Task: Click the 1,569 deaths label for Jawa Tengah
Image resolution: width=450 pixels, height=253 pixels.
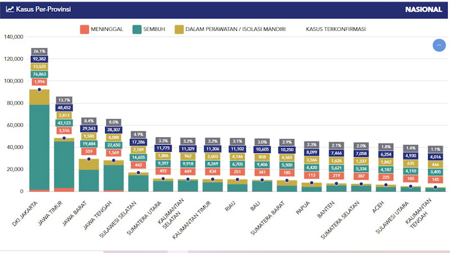Action: [x=114, y=153]
